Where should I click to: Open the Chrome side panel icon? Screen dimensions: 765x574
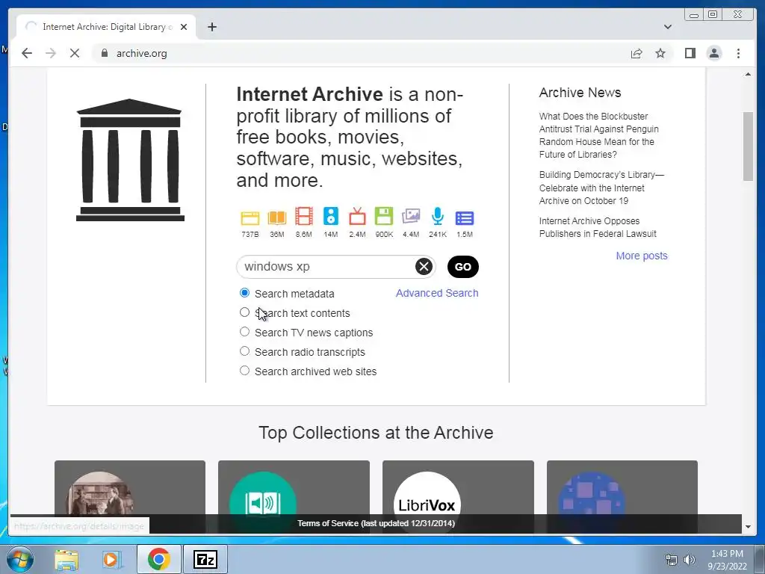pyautogui.click(x=690, y=53)
